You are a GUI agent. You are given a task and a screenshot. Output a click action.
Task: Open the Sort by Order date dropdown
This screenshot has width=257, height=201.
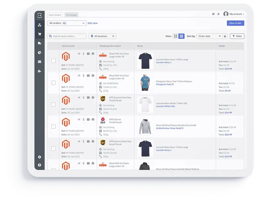tap(210, 36)
